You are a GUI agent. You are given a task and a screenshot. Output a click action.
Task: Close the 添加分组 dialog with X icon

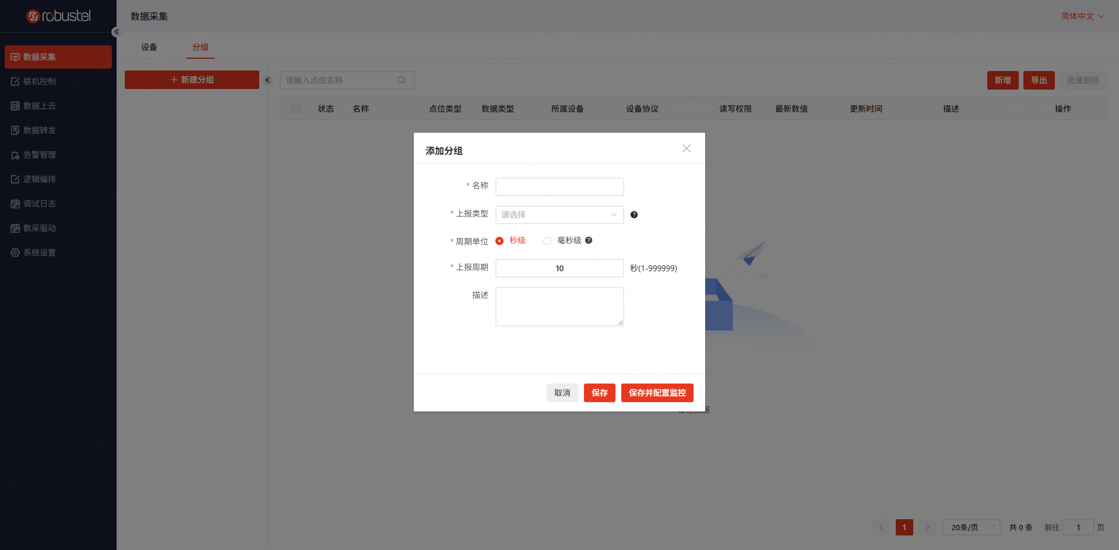(687, 148)
